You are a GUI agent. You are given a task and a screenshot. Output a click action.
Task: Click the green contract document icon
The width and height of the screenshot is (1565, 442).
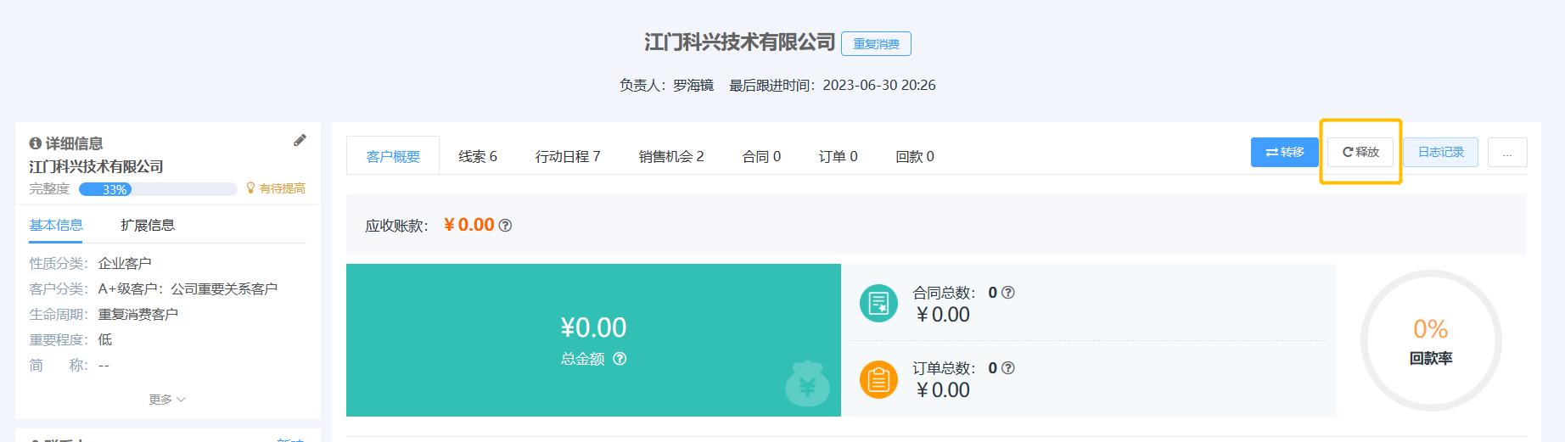878,303
